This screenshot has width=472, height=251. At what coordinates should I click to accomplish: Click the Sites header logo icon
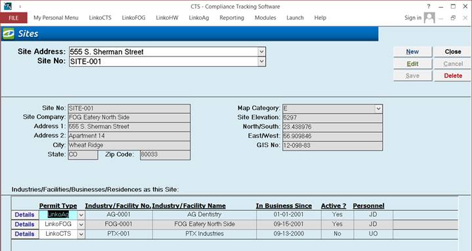click(x=8, y=34)
